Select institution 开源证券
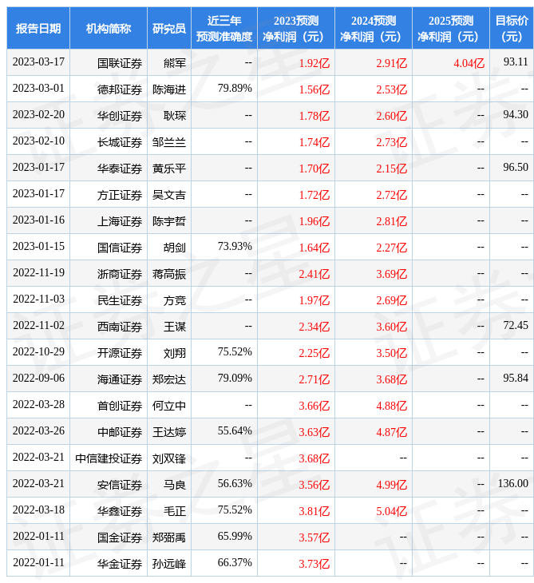 (120, 353)
